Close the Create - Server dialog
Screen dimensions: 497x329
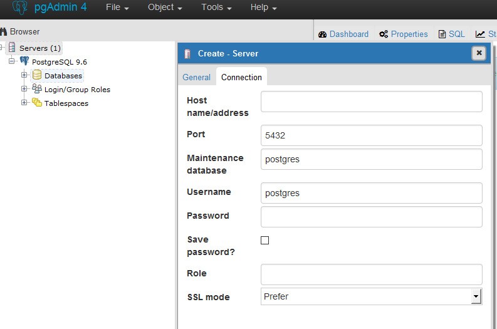pyautogui.click(x=479, y=53)
